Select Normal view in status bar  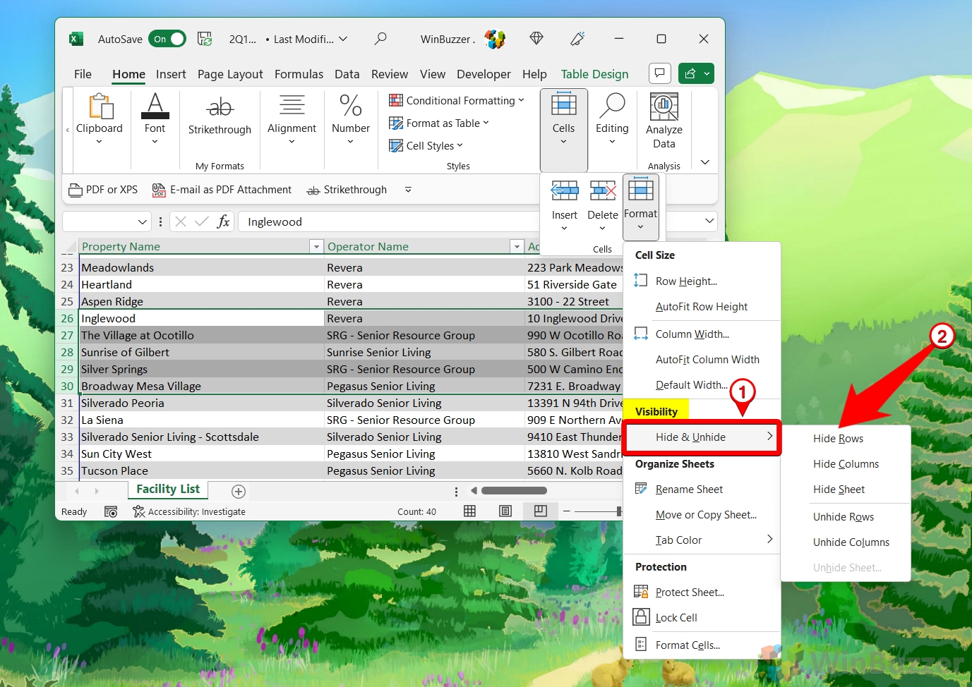click(469, 511)
